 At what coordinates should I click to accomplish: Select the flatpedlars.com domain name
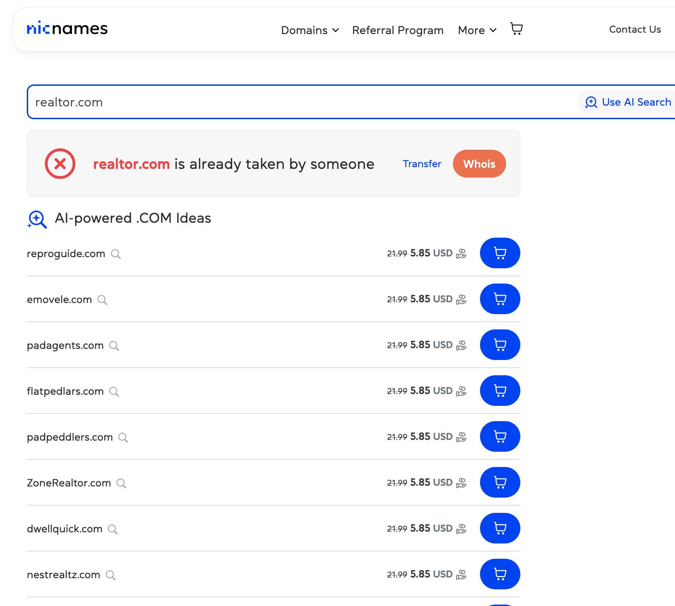pyautogui.click(x=65, y=391)
